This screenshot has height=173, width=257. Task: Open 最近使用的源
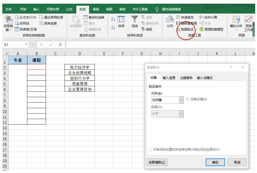point(51,17)
